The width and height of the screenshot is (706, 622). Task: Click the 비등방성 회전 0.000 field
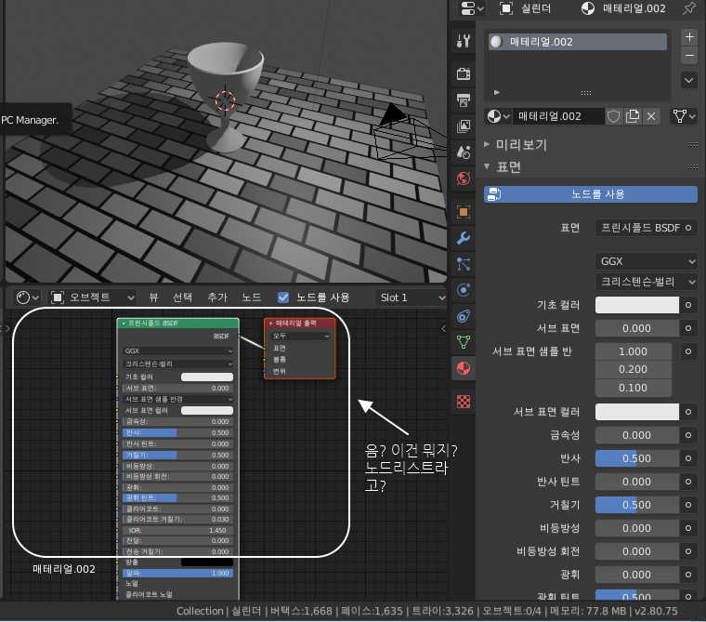coord(636,551)
